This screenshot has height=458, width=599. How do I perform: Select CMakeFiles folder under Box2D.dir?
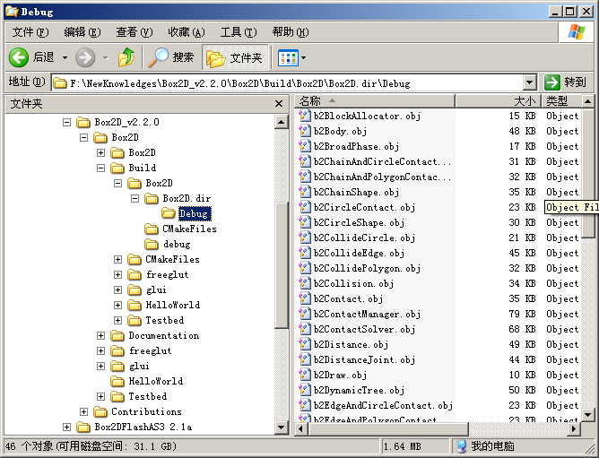pos(189,229)
